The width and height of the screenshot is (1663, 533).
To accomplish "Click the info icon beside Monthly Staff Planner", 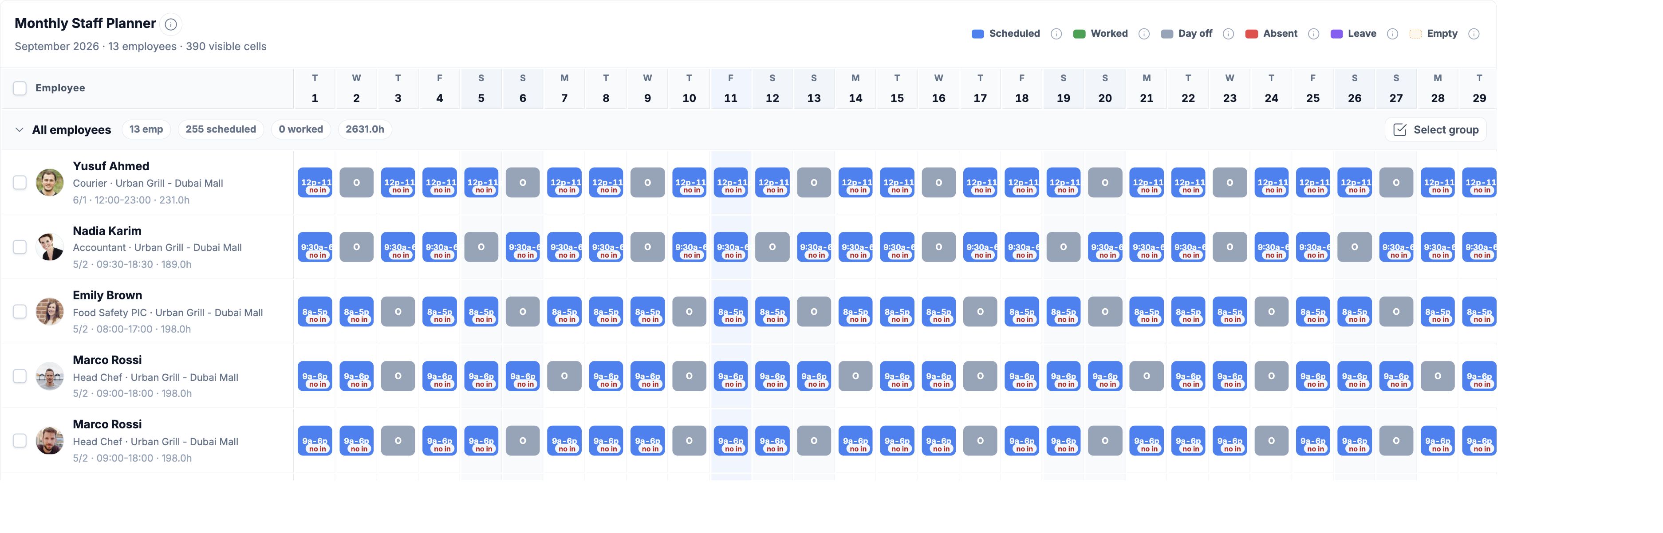I will [170, 24].
